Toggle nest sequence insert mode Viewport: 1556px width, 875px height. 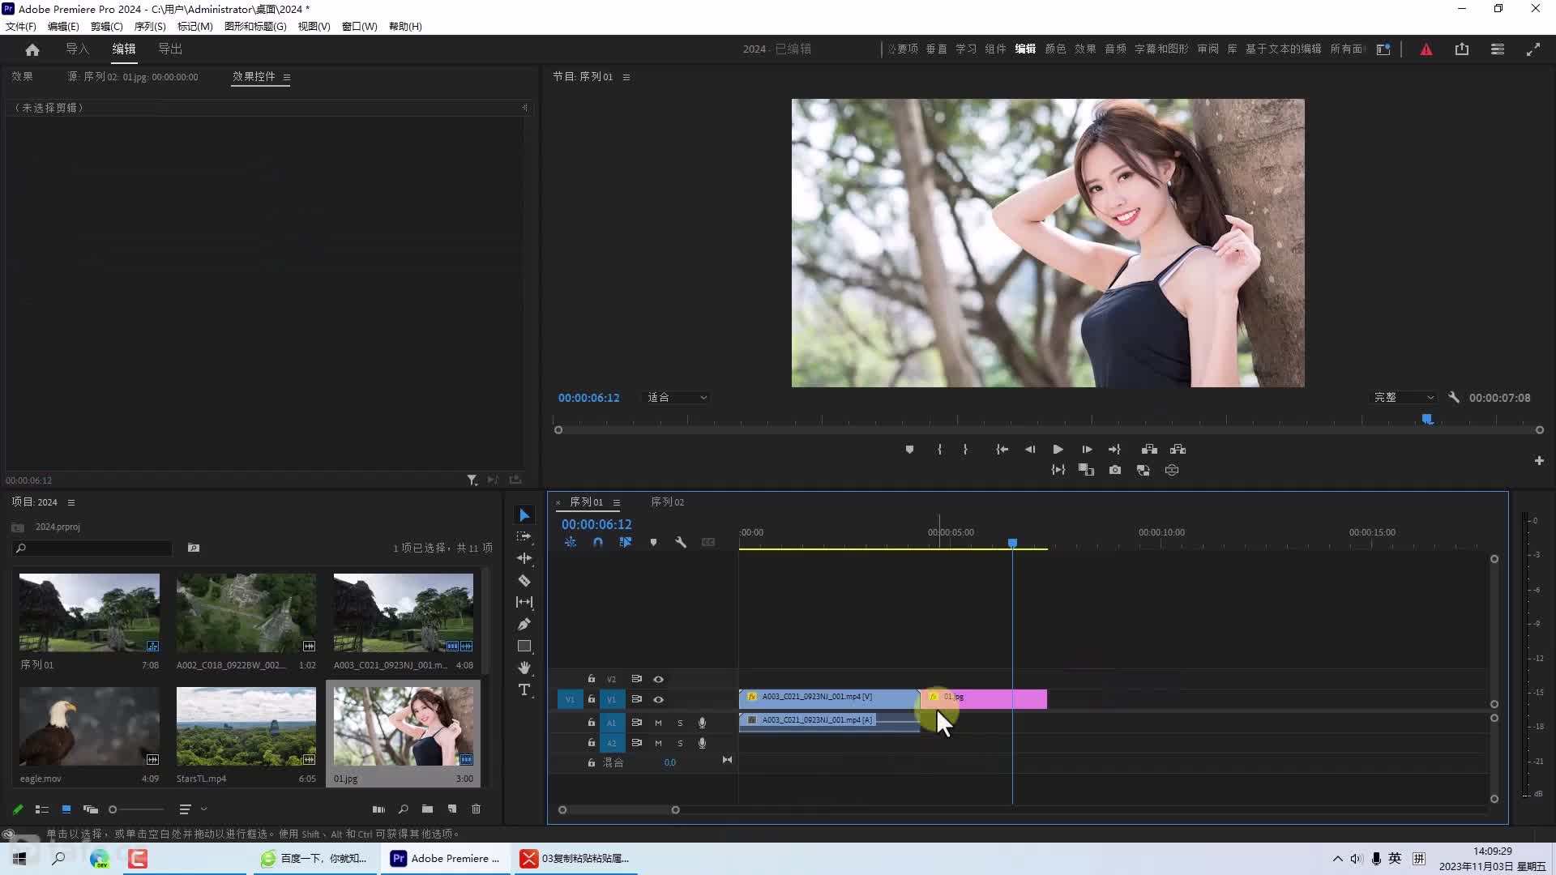click(571, 542)
